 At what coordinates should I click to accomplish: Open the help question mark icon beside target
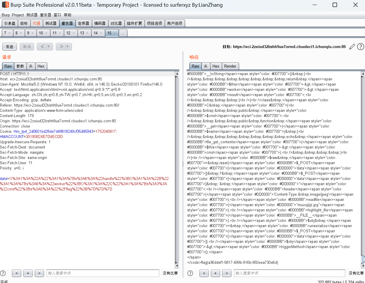point(361,47)
